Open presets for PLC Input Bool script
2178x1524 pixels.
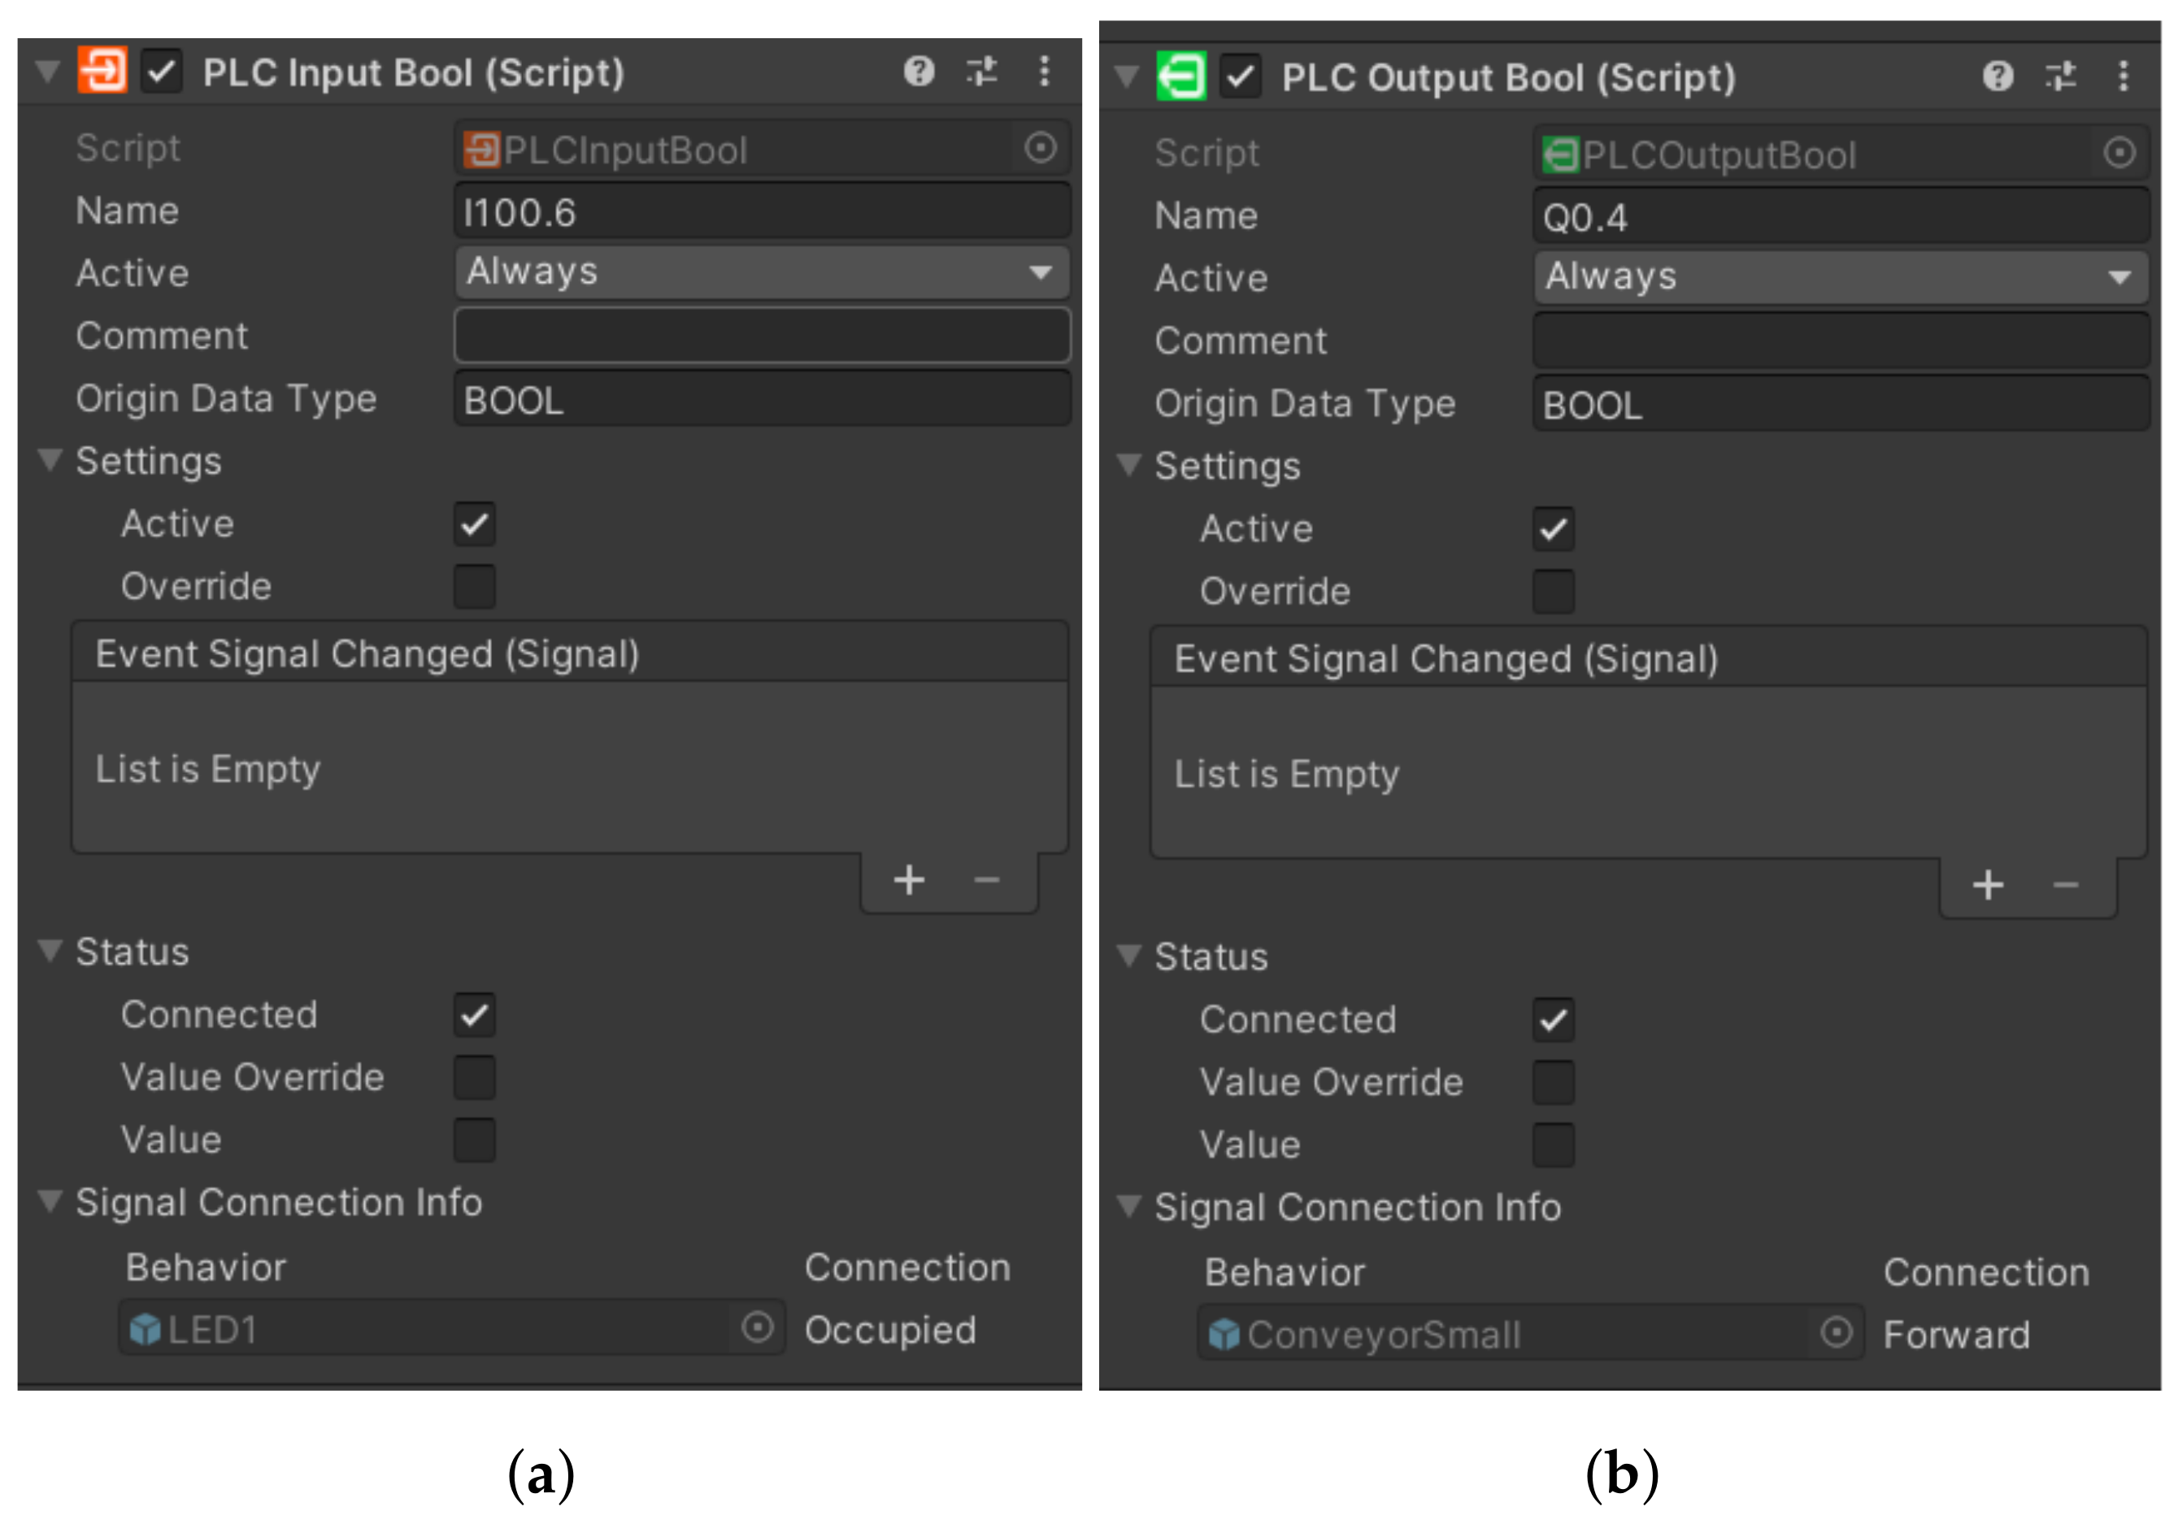[982, 72]
